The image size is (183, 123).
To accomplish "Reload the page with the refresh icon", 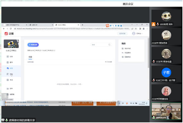I will (x=11, y=29).
